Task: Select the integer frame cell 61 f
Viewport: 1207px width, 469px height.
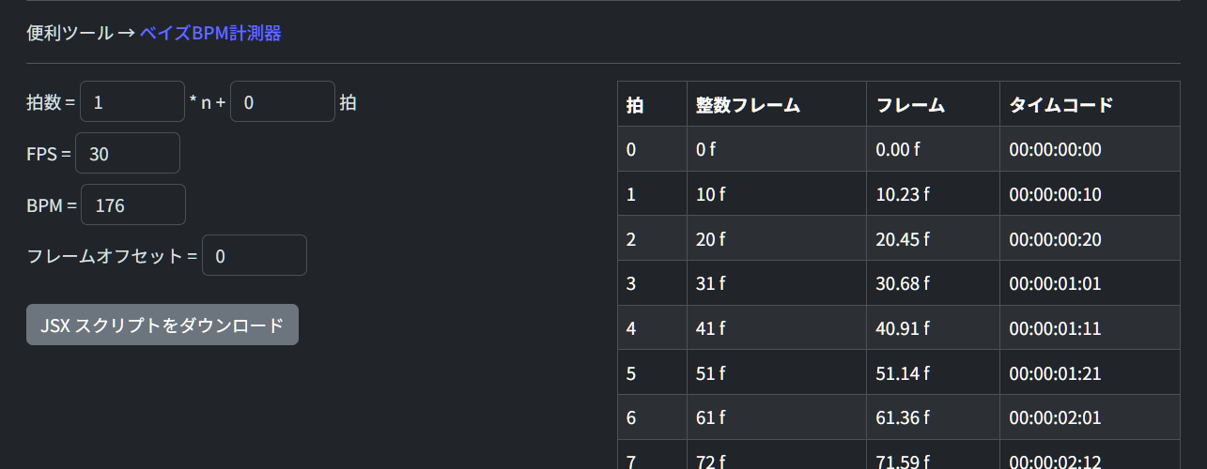Action: pos(710,417)
